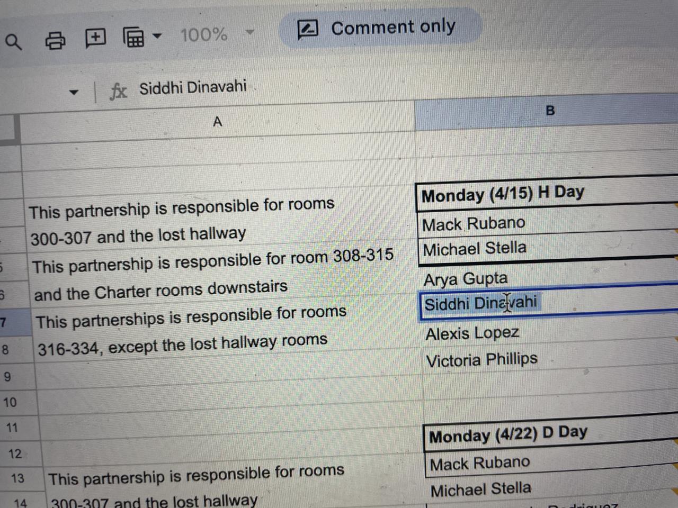The height and width of the screenshot is (508, 678).
Task: Open the name box dropdown arrow
Action: [74, 93]
